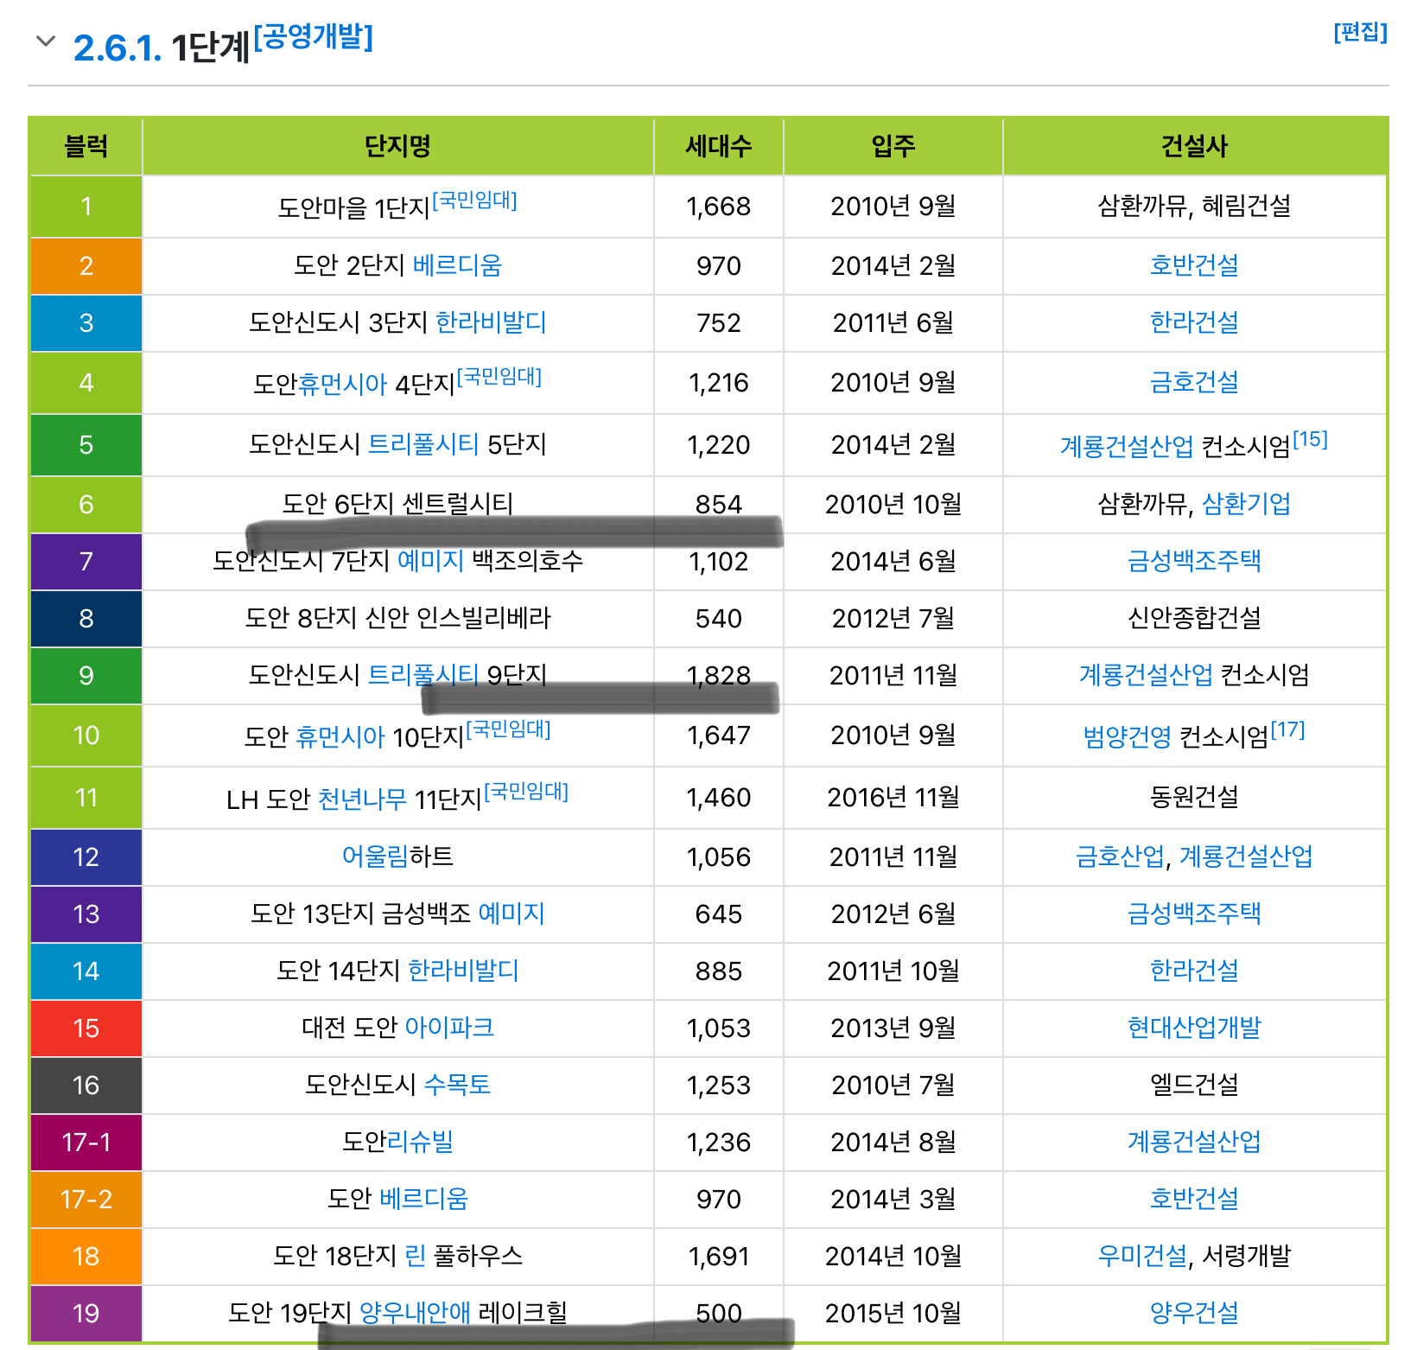
Task: Click the 편집 edit link
Action: click(1360, 32)
